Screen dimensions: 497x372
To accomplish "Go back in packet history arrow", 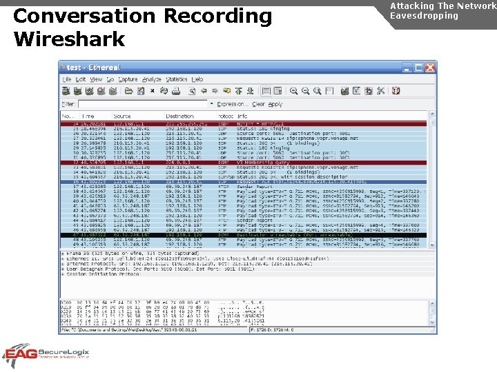I will click(204, 91).
